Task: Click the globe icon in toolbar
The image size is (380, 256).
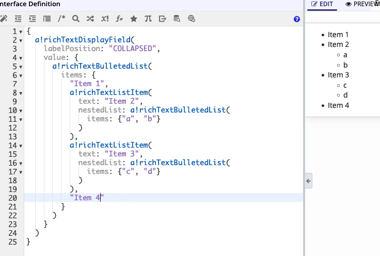Action: tap(192, 19)
